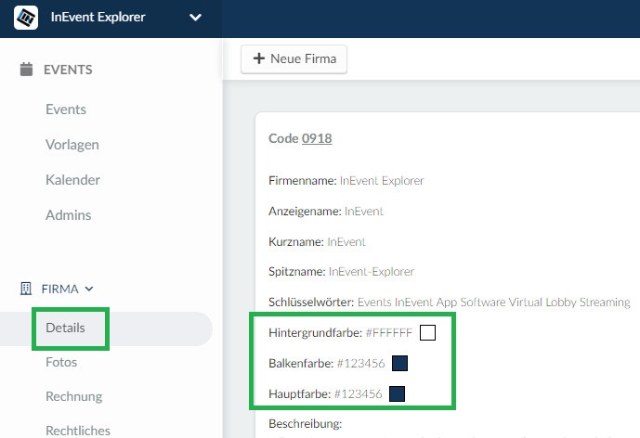Click the InEvent logo icon
640x438 pixels.
pyautogui.click(x=26, y=18)
